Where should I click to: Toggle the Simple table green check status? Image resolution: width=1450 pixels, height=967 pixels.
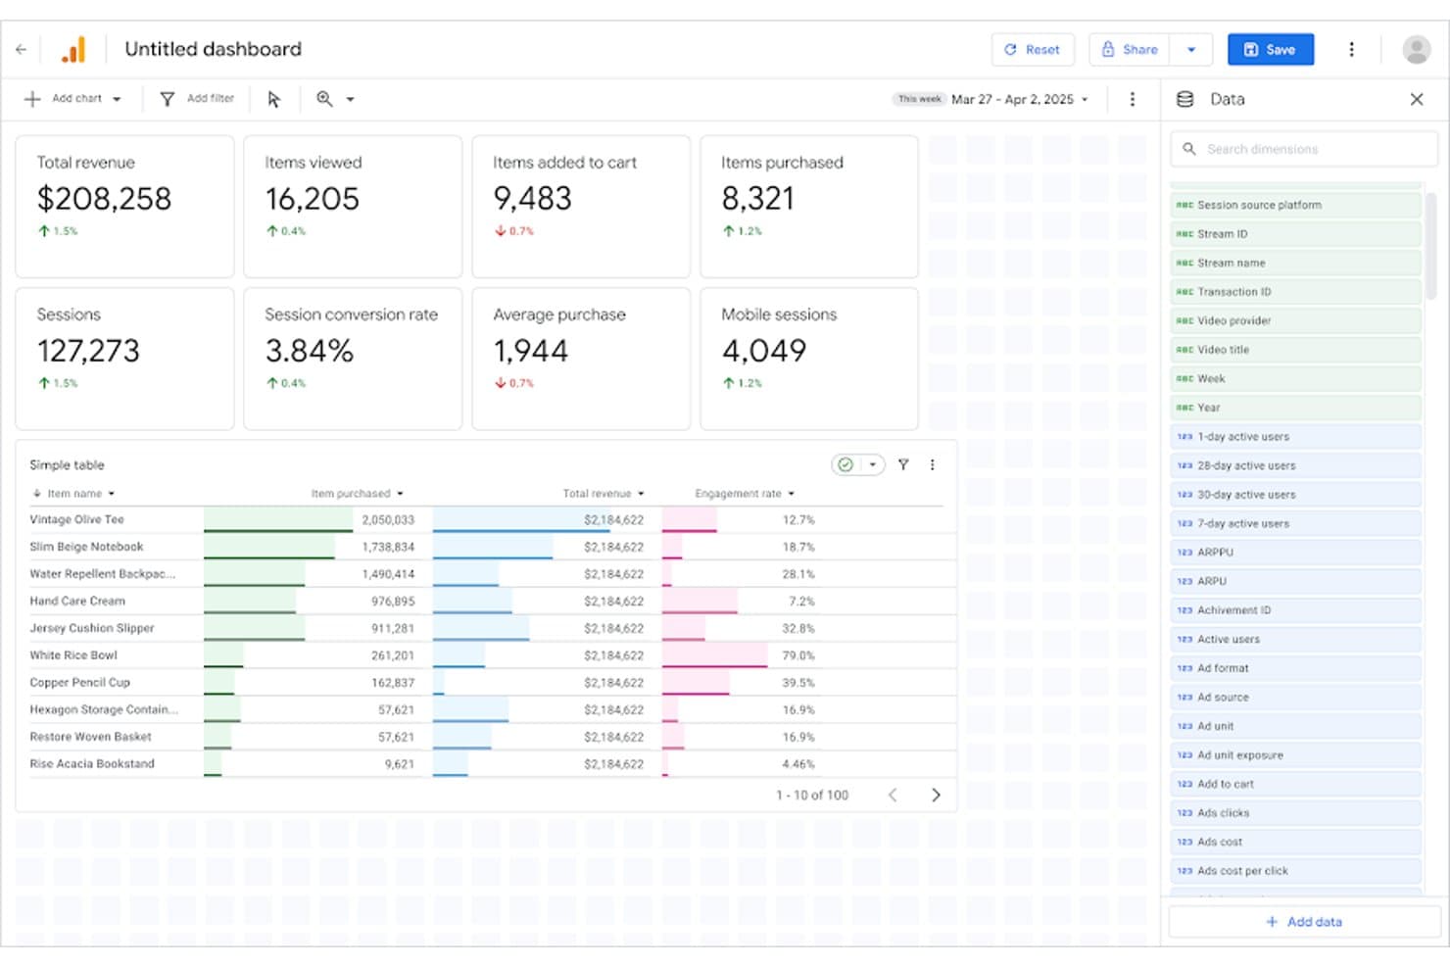coord(846,464)
